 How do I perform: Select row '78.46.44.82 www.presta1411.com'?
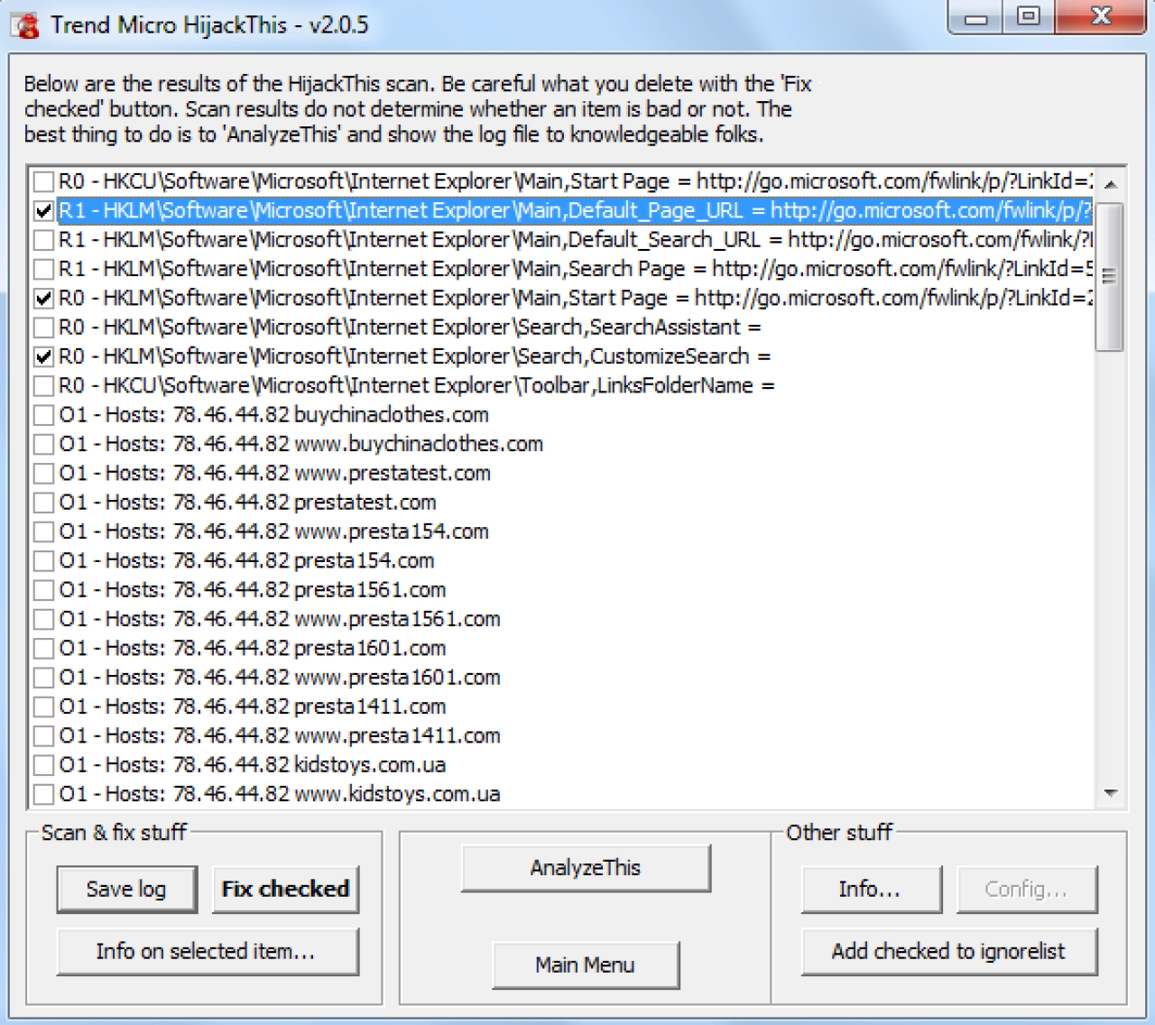point(280,735)
